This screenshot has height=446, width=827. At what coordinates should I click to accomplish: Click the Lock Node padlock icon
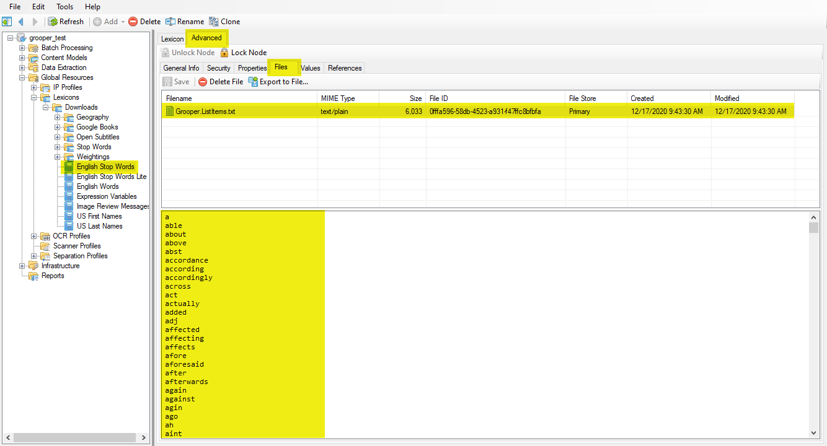(224, 53)
